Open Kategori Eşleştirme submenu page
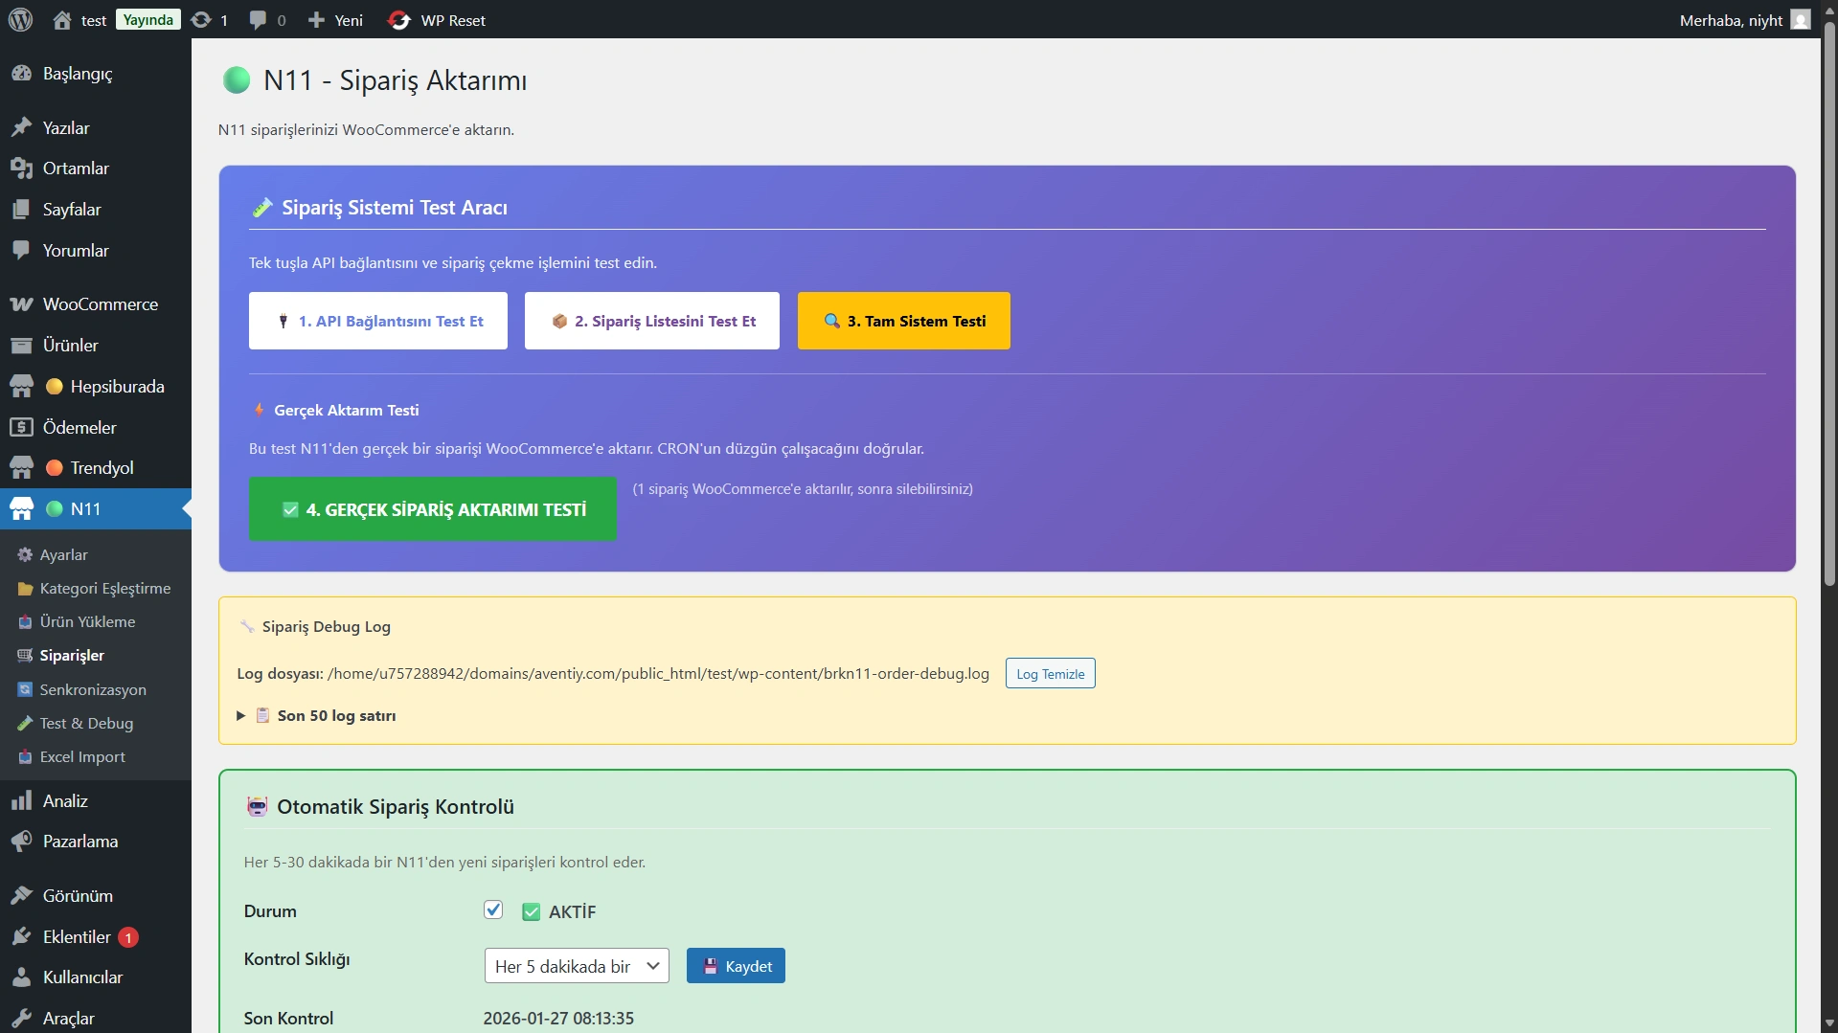 pyautogui.click(x=104, y=588)
